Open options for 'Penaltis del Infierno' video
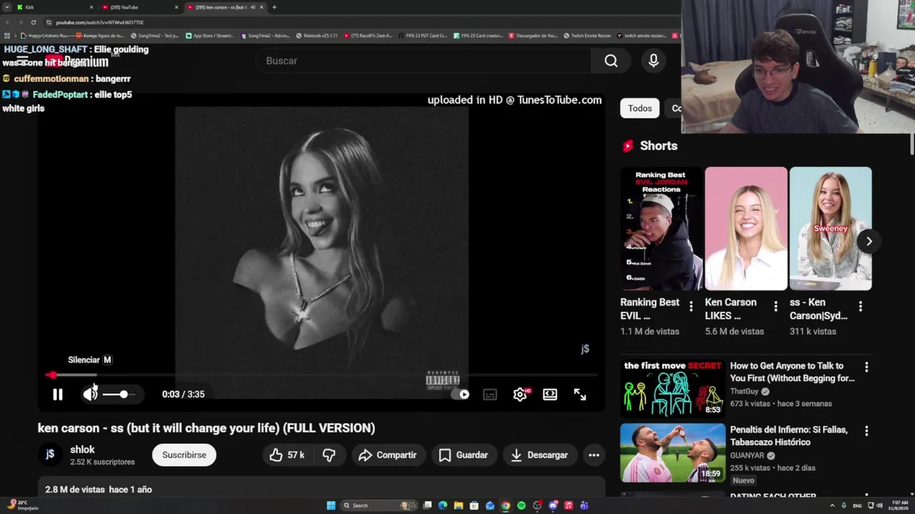This screenshot has width=915, height=514. click(866, 431)
